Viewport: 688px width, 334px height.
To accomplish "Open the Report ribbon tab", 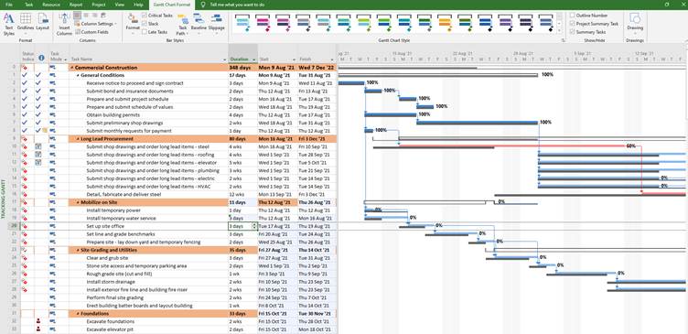I will point(76,5).
